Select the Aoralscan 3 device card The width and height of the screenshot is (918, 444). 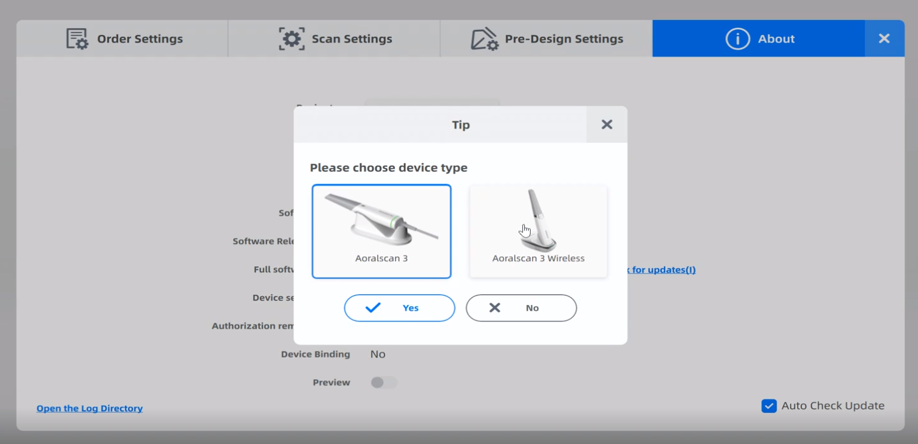pos(382,231)
